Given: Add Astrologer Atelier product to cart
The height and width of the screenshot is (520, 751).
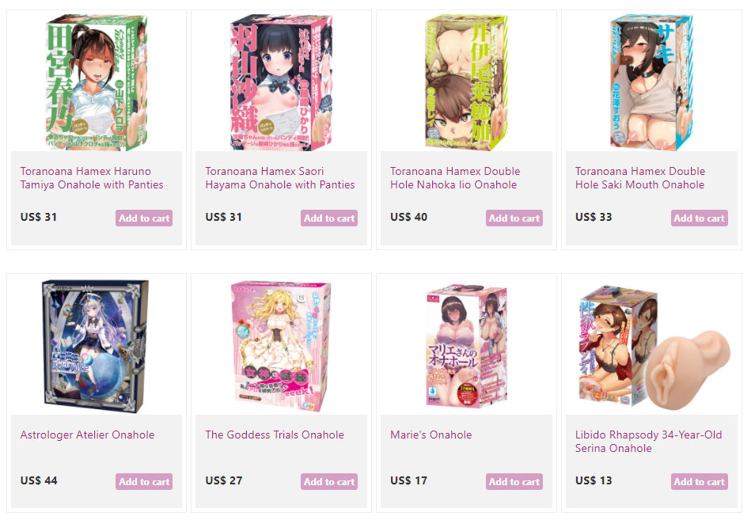Looking at the screenshot, I should (144, 482).
